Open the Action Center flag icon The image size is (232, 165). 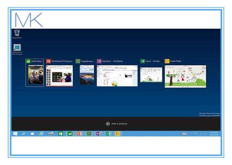[x=196, y=134]
